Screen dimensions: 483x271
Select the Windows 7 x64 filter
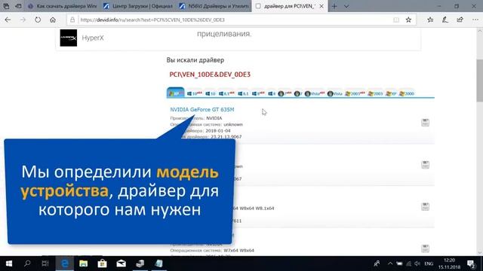click(x=285, y=93)
